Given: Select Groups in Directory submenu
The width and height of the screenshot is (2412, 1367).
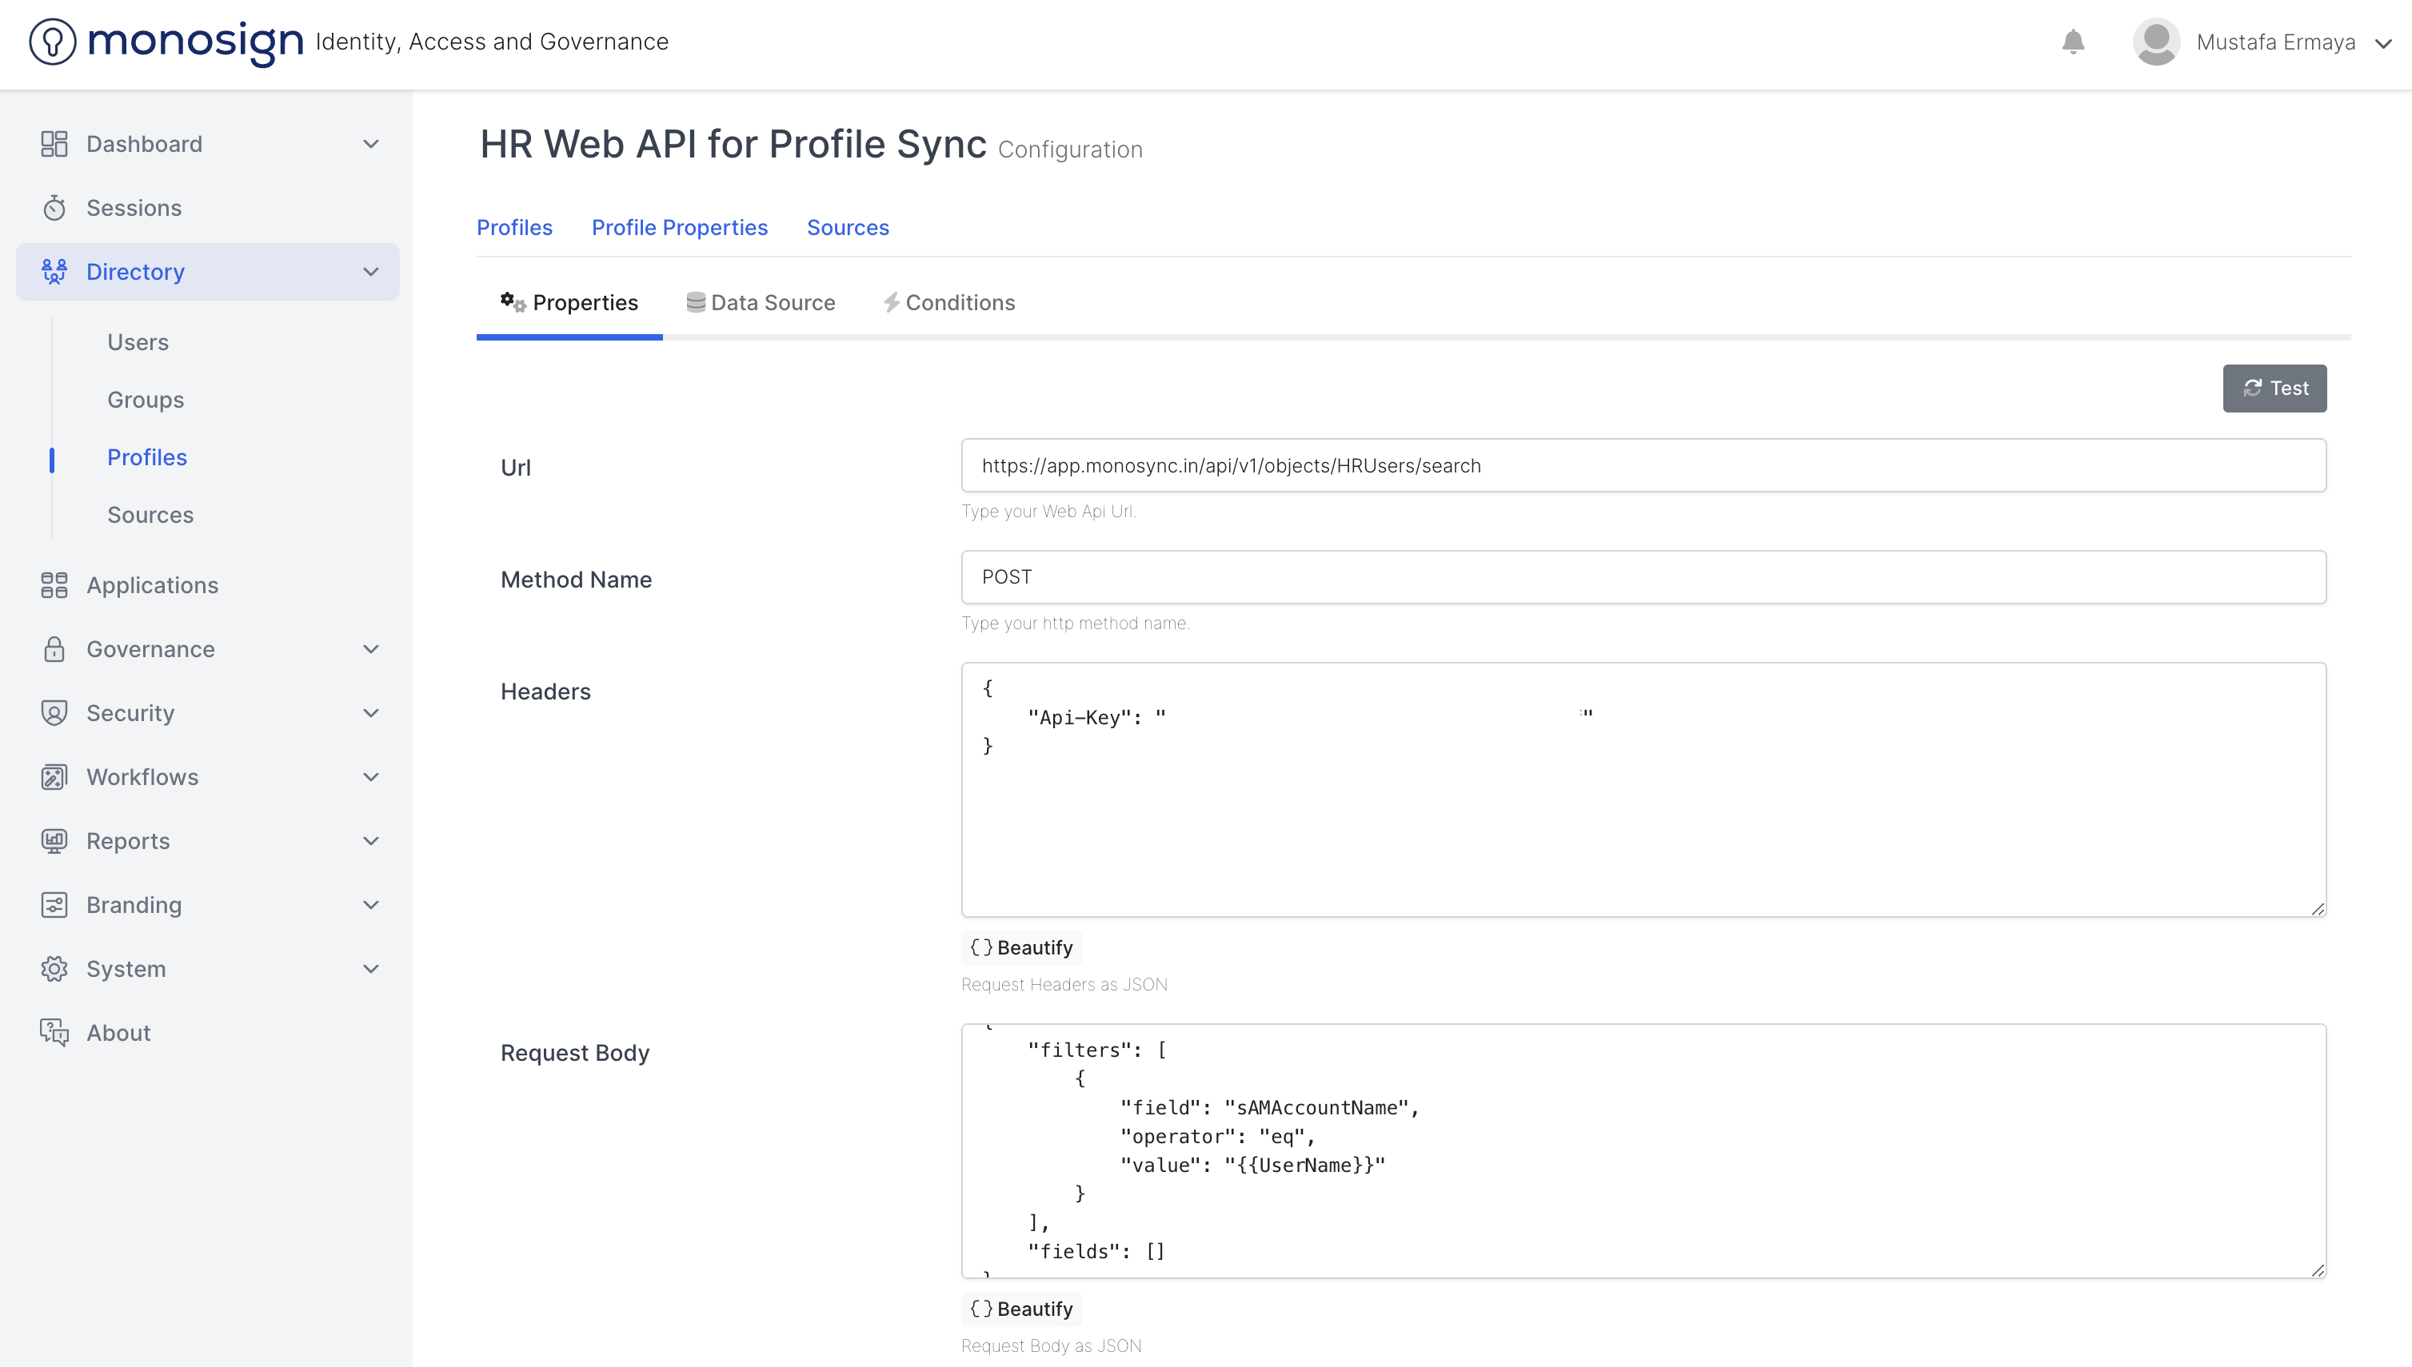Looking at the screenshot, I should pos(146,400).
